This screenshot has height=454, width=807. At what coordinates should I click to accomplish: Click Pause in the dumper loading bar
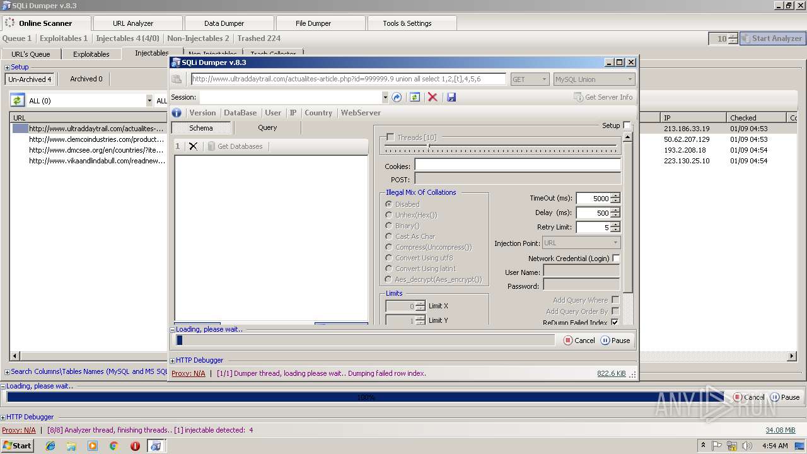(x=615, y=340)
